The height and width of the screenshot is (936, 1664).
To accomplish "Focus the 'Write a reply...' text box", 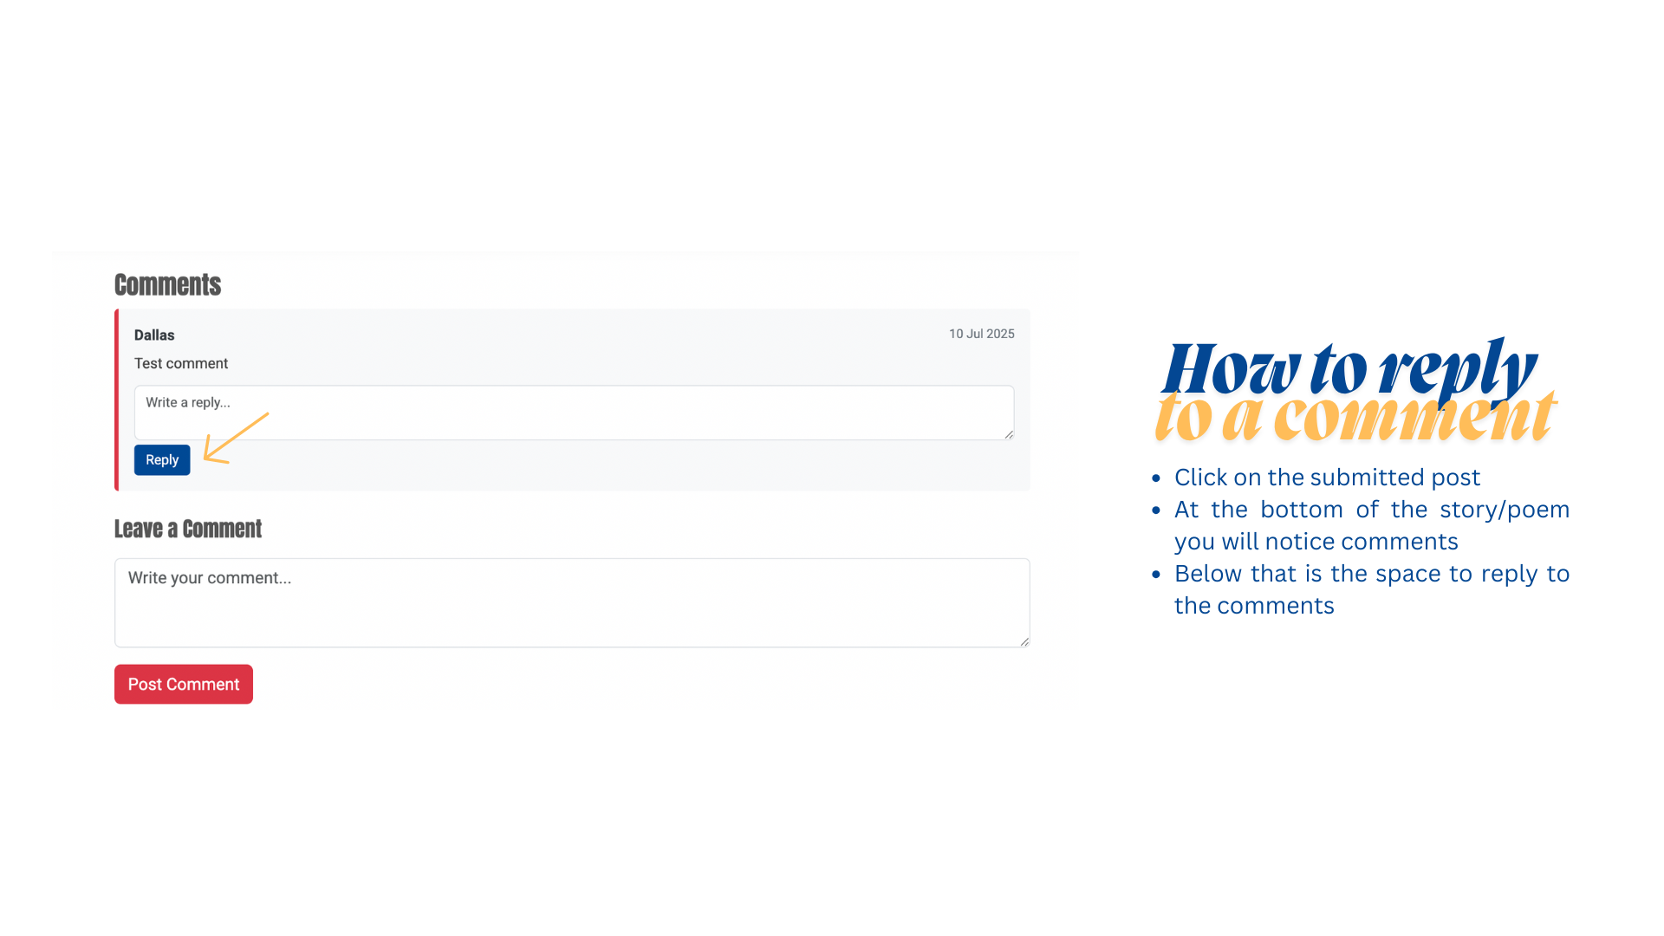I will coord(572,413).
